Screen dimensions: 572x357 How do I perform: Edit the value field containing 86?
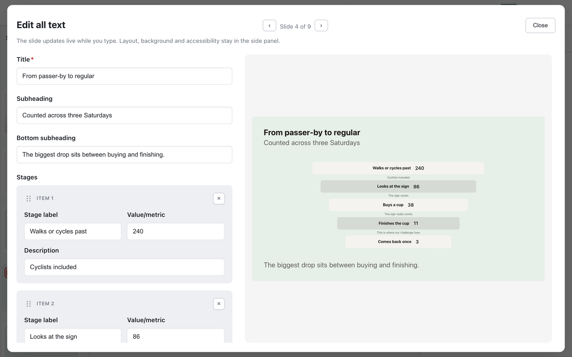(176, 336)
